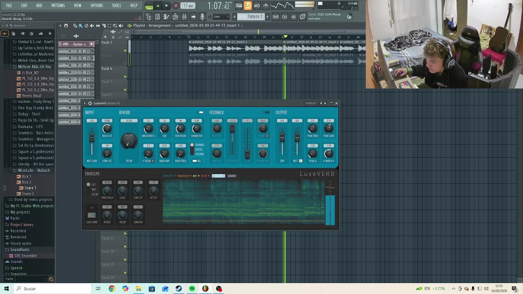523x294 pixels.
Task: Click the Alt modifier button
Action: tap(293, 17)
